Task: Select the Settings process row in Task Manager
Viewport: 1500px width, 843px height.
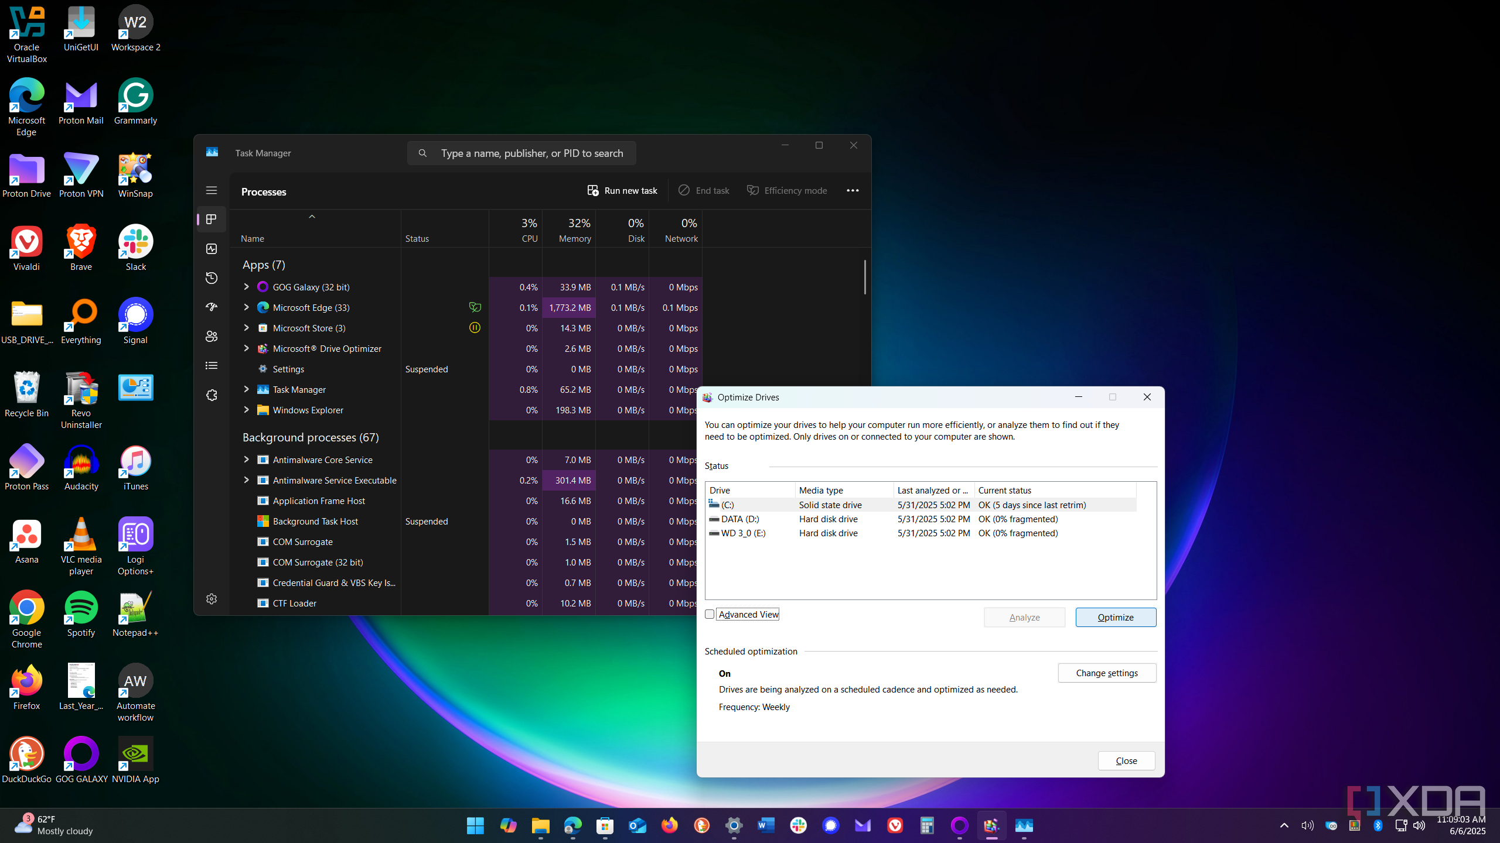Action: [466, 369]
